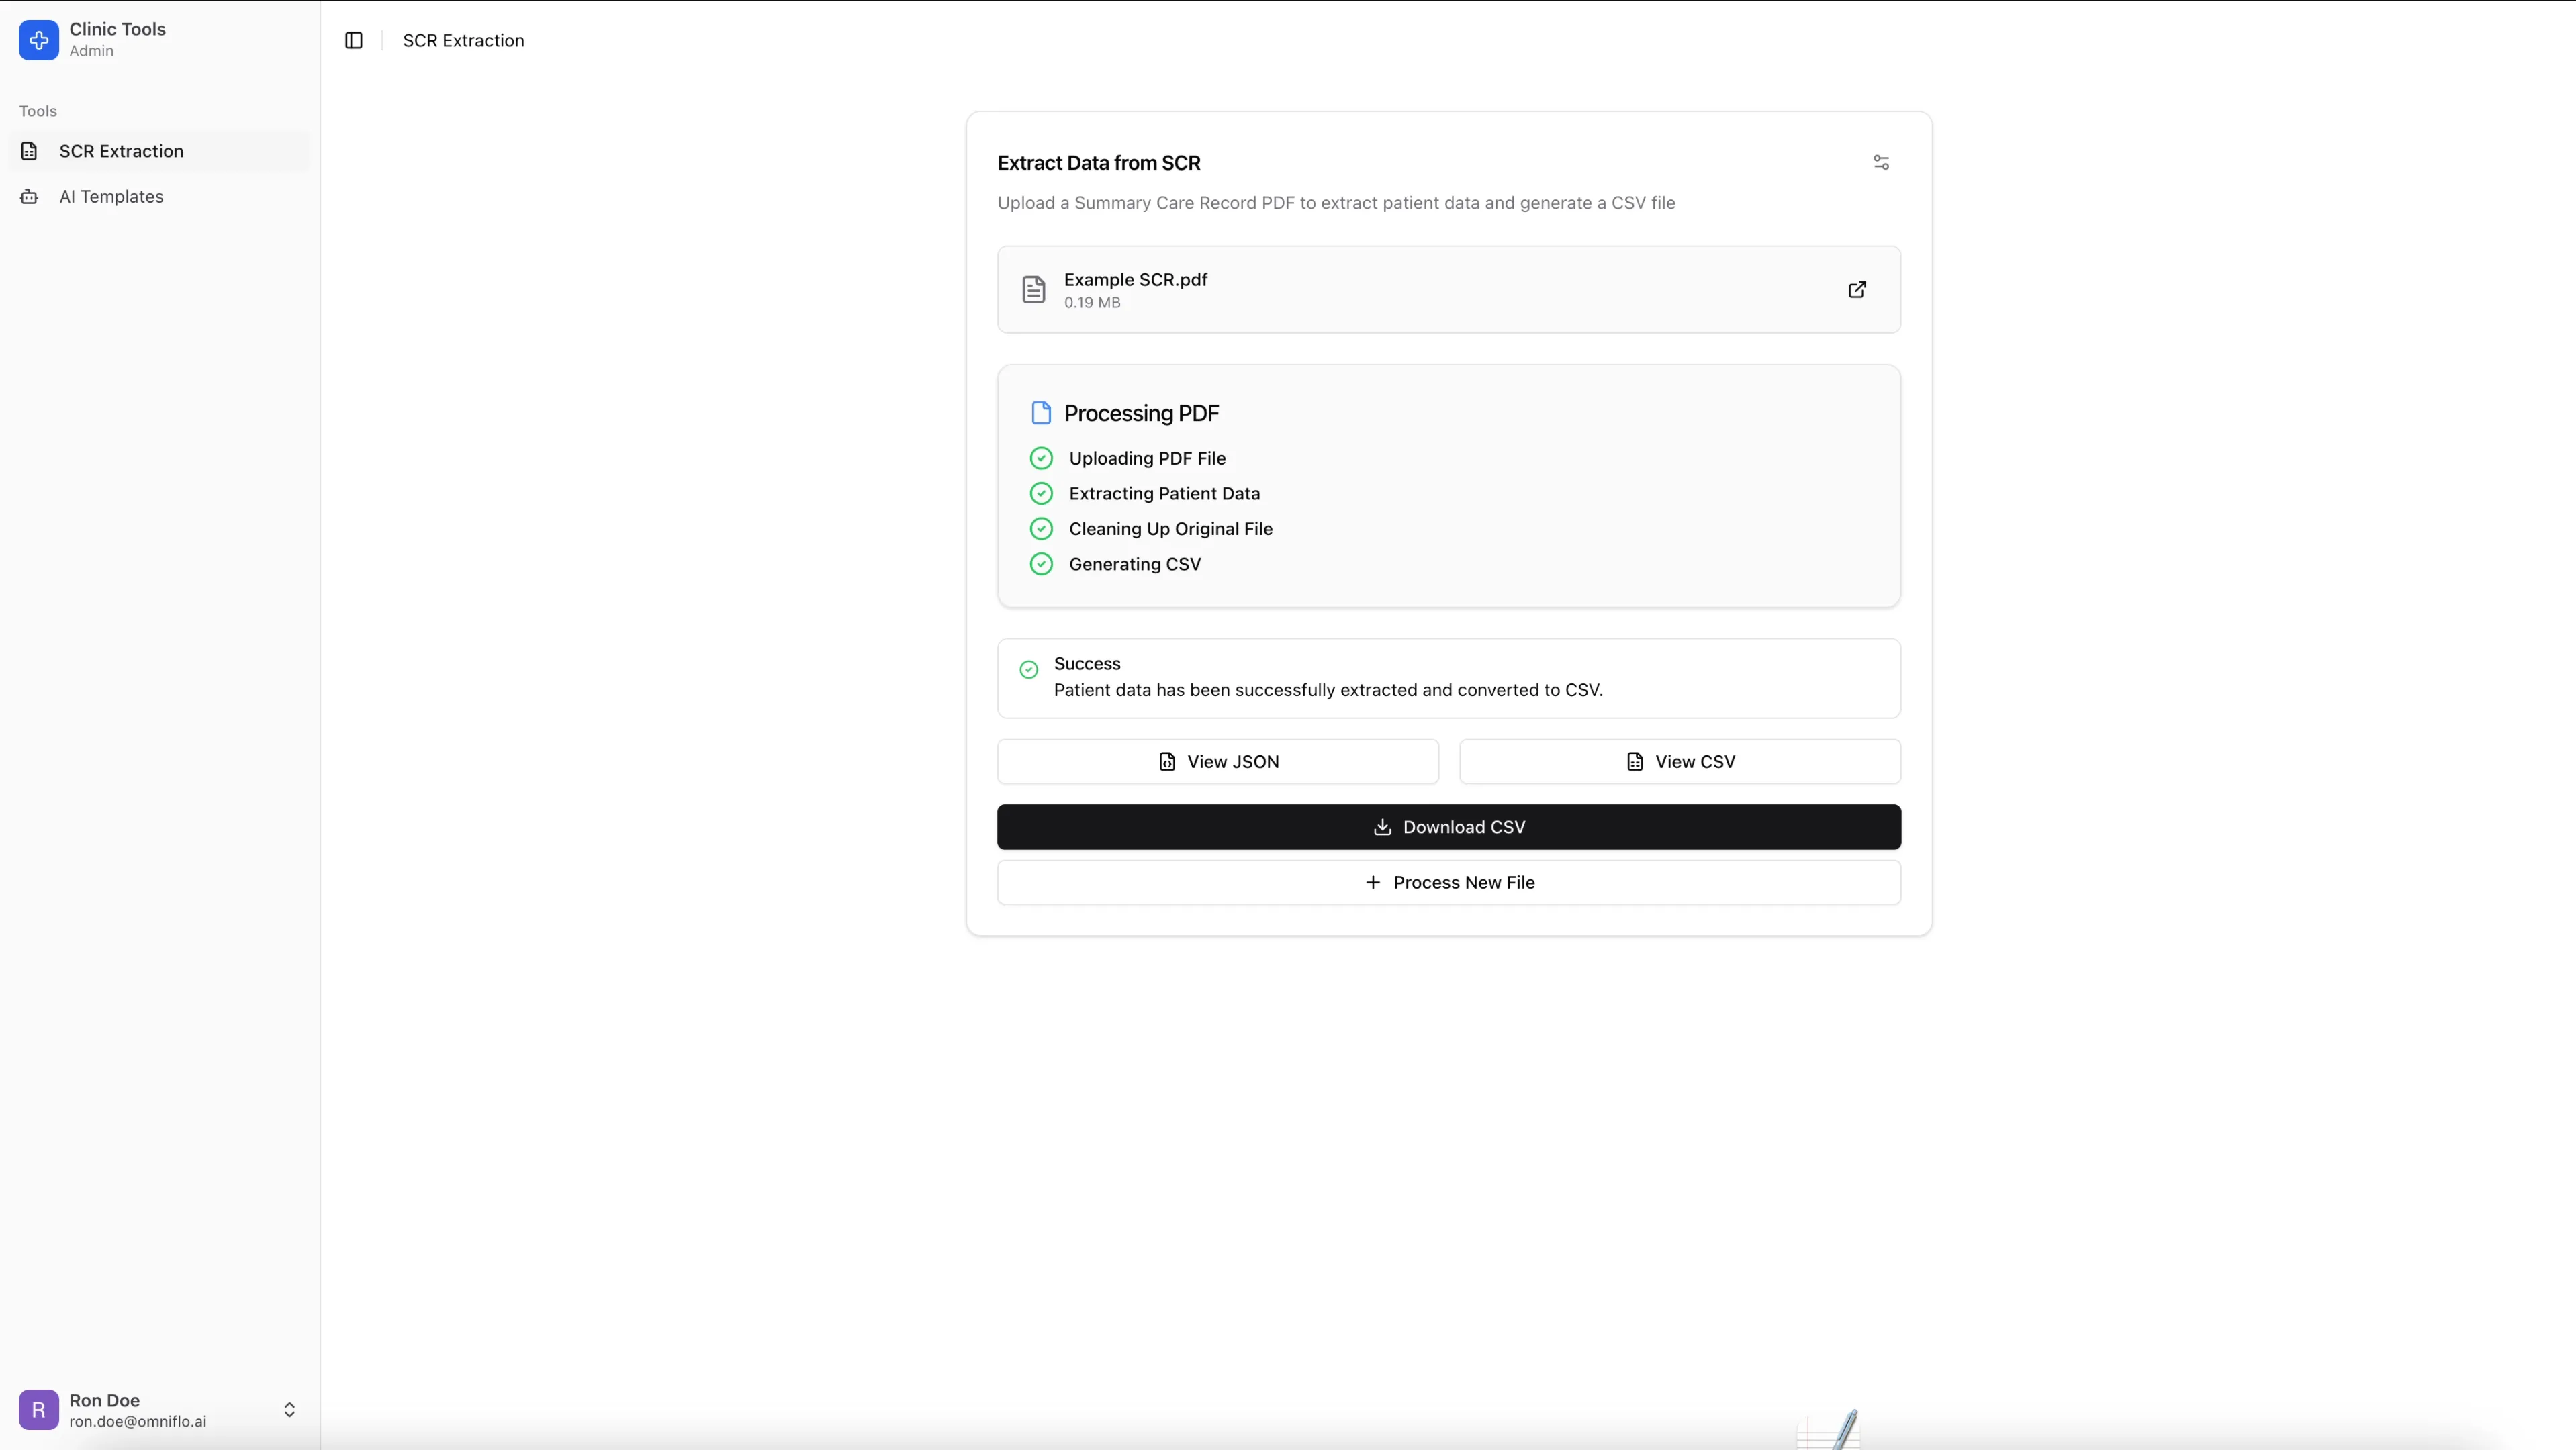Click the PDF file icon next to Example SCR.pdf
This screenshot has width=2576, height=1450.
1033,289
